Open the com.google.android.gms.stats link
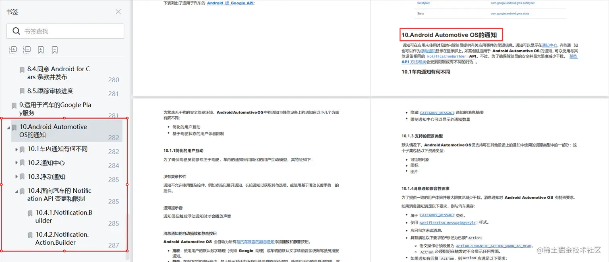The width and height of the screenshot is (609, 262). point(510,14)
